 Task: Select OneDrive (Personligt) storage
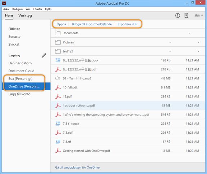point(26,86)
